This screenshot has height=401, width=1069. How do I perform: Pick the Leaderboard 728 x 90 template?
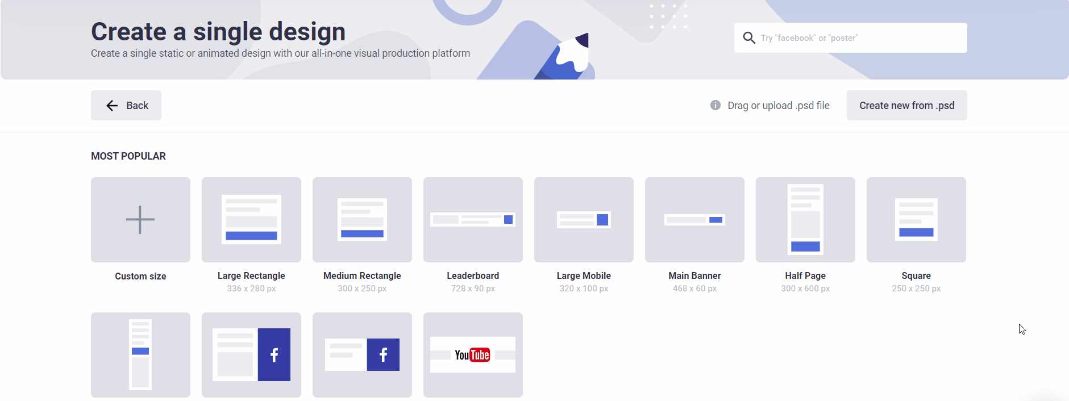(x=473, y=220)
